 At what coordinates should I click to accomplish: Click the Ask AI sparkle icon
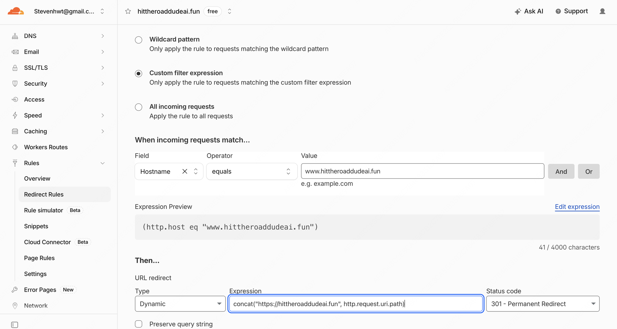pos(518,11)
